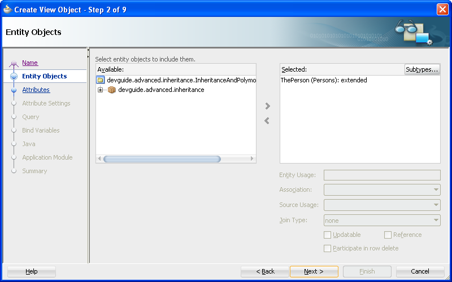This screenshot has width=452, height=282.
Task: Click the Name step bullet icon
Action: pyautogui.click(x=14, y=63)
